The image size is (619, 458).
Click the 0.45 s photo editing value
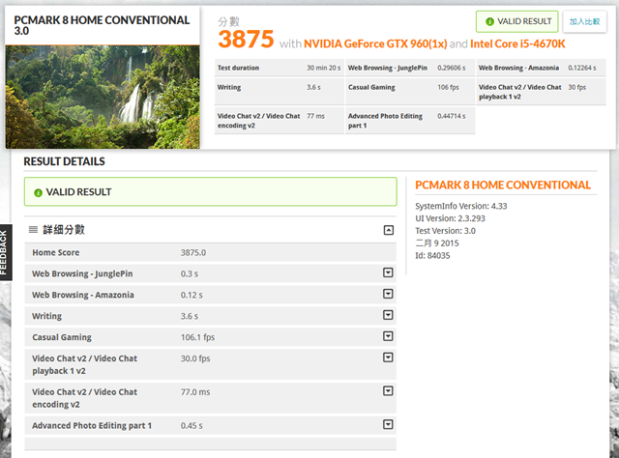pyautogui.click(x=192, y=426)
